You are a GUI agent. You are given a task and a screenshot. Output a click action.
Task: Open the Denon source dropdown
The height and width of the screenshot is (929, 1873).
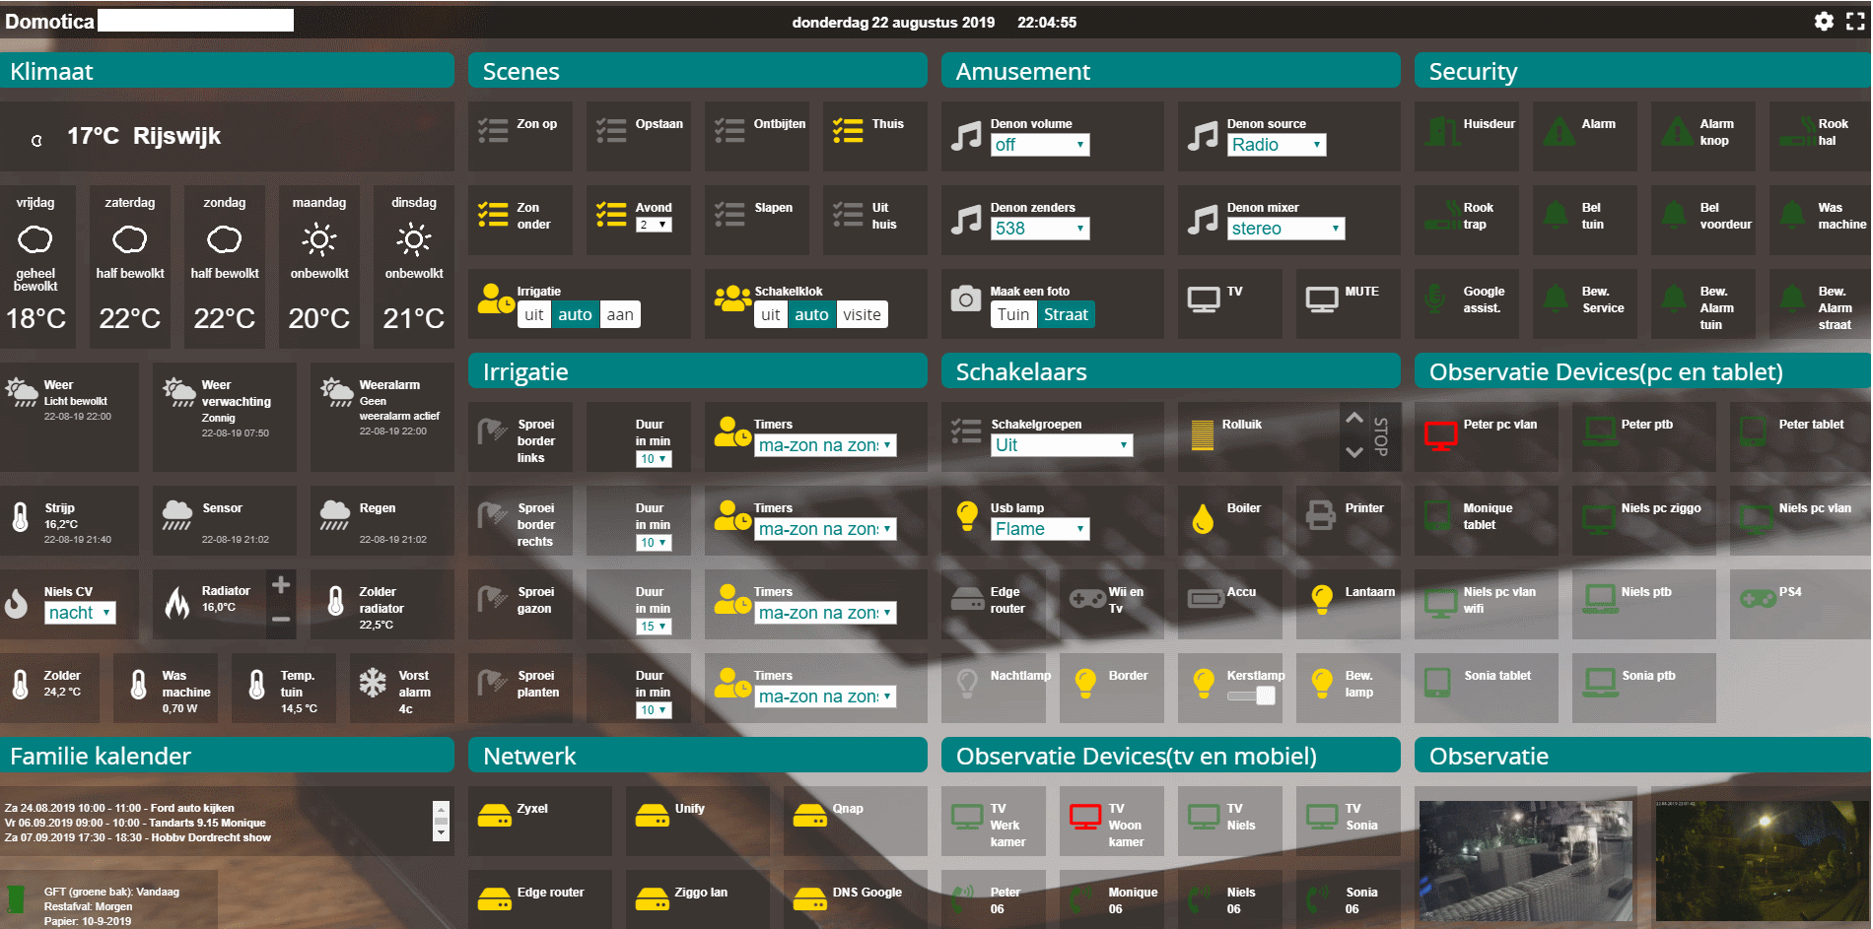point(1276,145)
